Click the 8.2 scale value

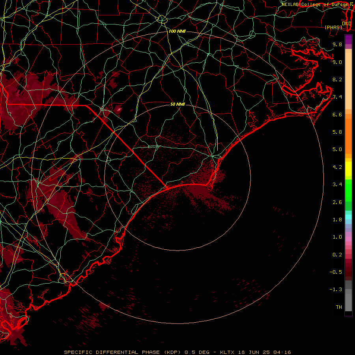coord(337,79)
